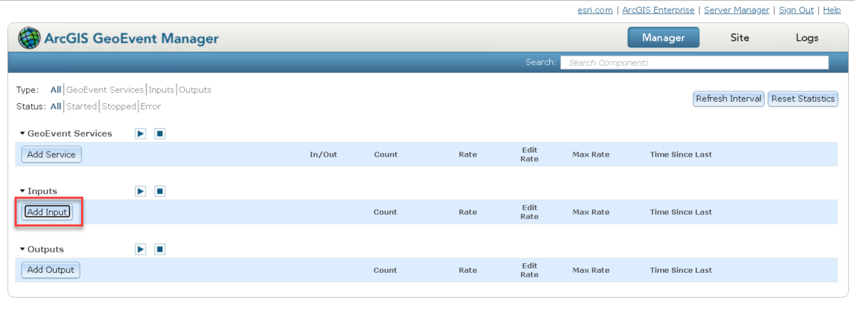Click Reset Statistics button

click(803, 98)
